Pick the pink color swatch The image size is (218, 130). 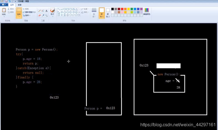pyautogui.click(x=122, y=12)
